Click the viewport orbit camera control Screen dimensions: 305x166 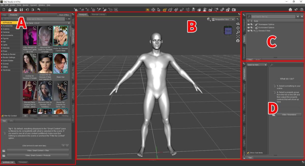pyautogui.click(x=238, y=24)
